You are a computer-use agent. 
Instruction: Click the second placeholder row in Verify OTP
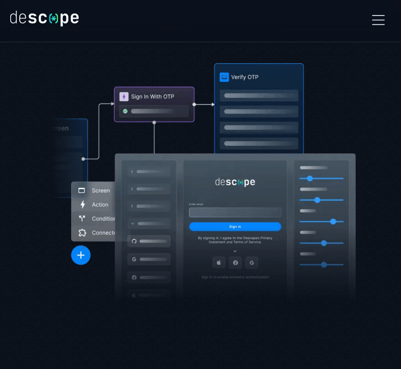tap(259, 112)
